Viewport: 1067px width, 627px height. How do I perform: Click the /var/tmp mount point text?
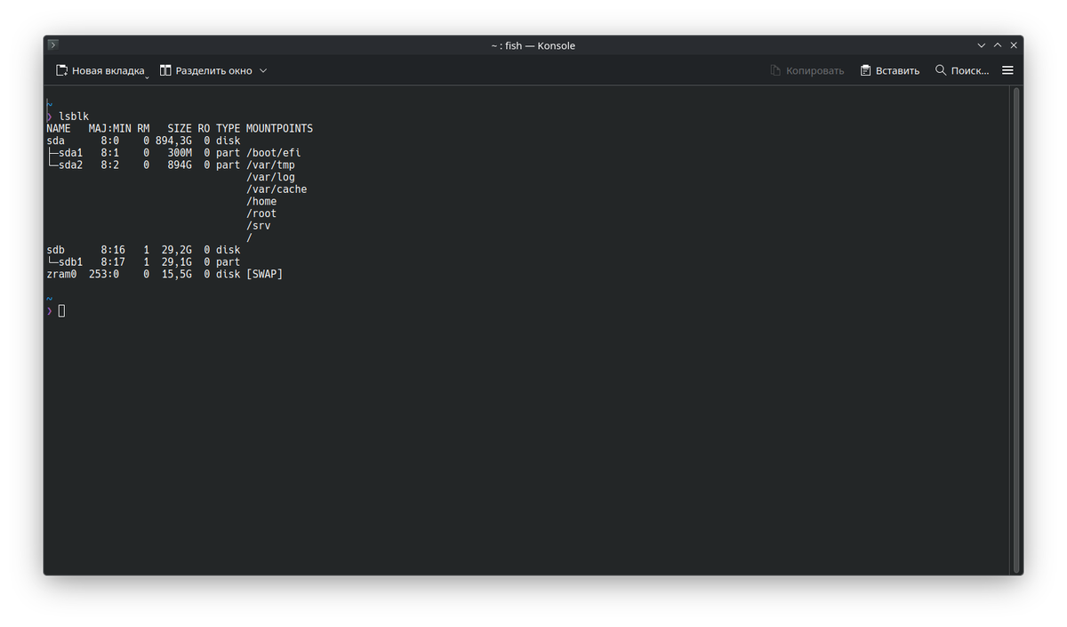click(270, 165)
